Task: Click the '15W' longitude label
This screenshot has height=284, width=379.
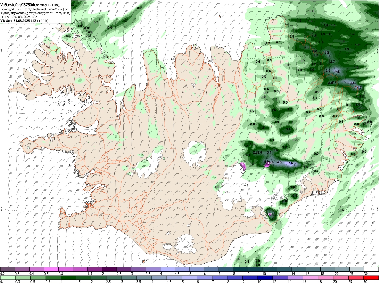Action: click(314, 1)
